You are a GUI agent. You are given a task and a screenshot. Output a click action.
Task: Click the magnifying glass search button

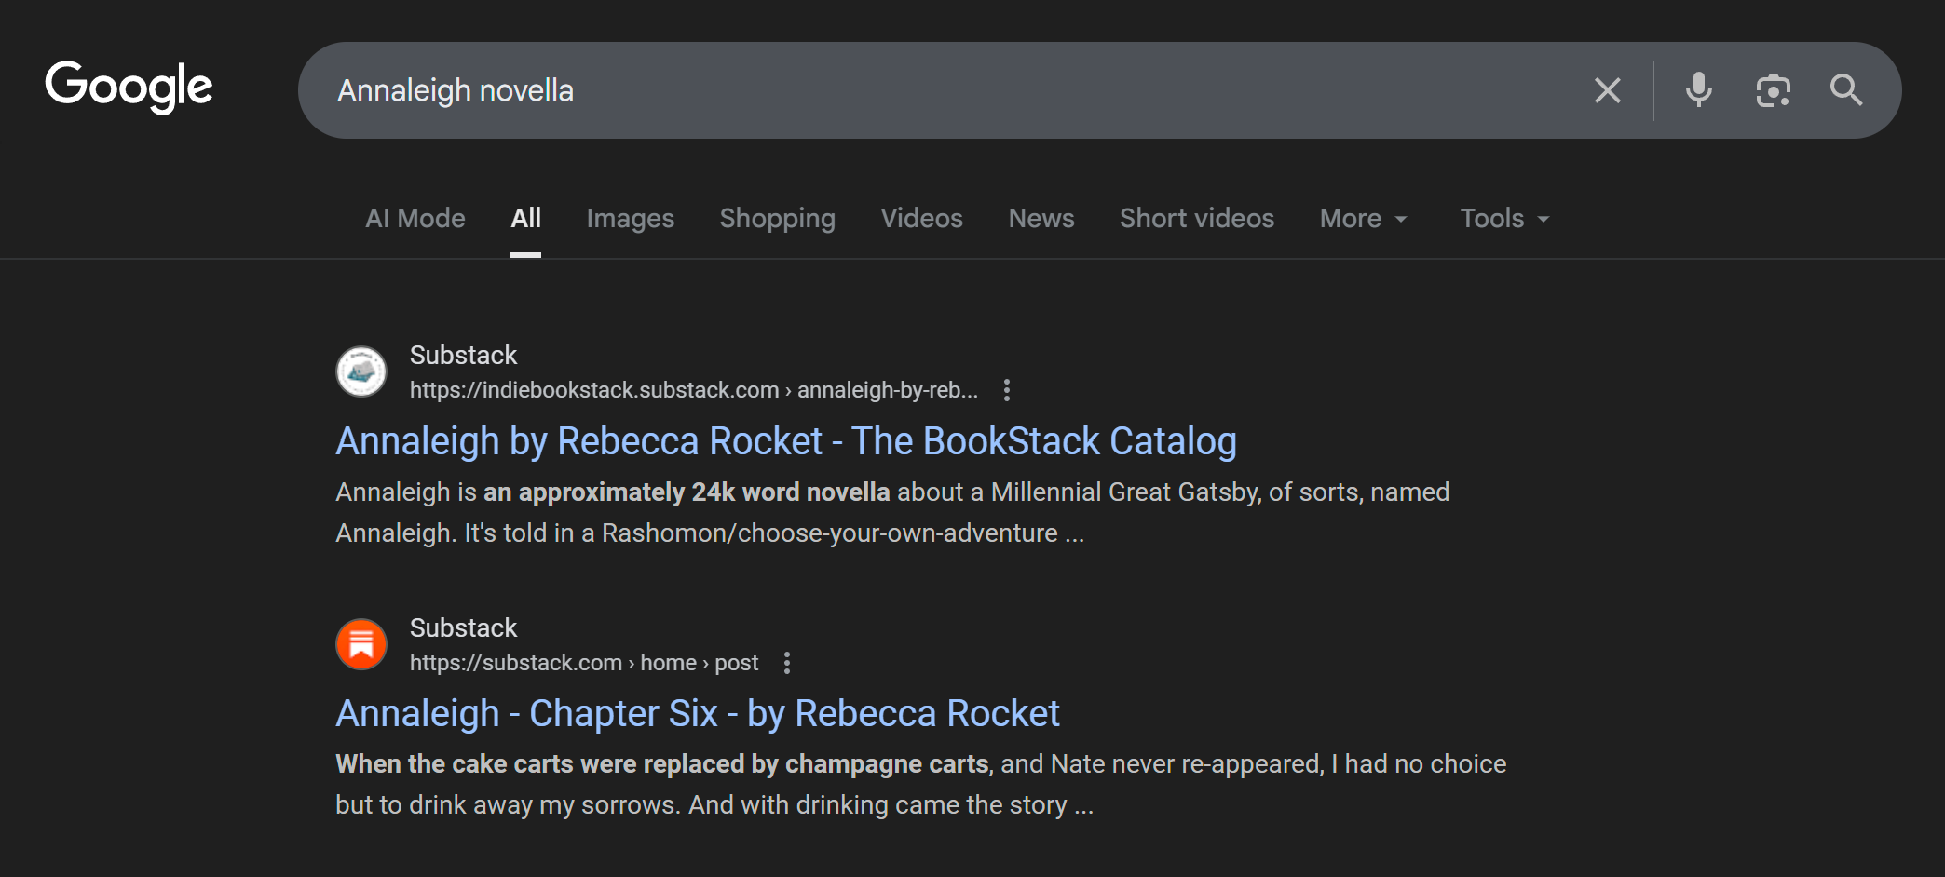(1846, 90)
